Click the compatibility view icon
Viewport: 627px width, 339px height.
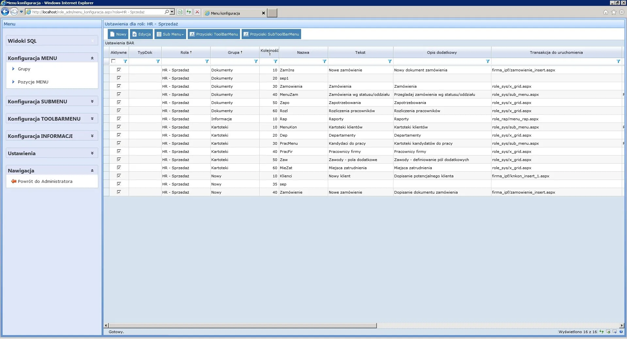[180, 12]
